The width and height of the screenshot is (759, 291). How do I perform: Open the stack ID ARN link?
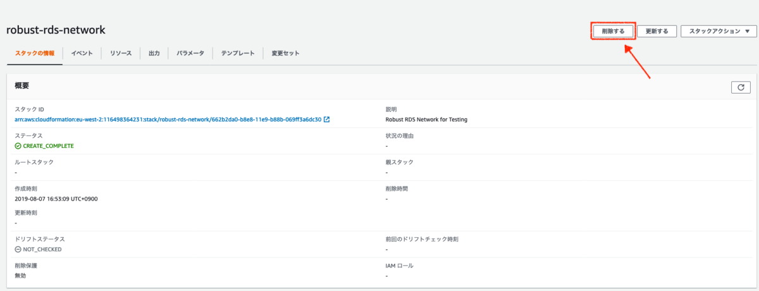(x=168, y=119)
